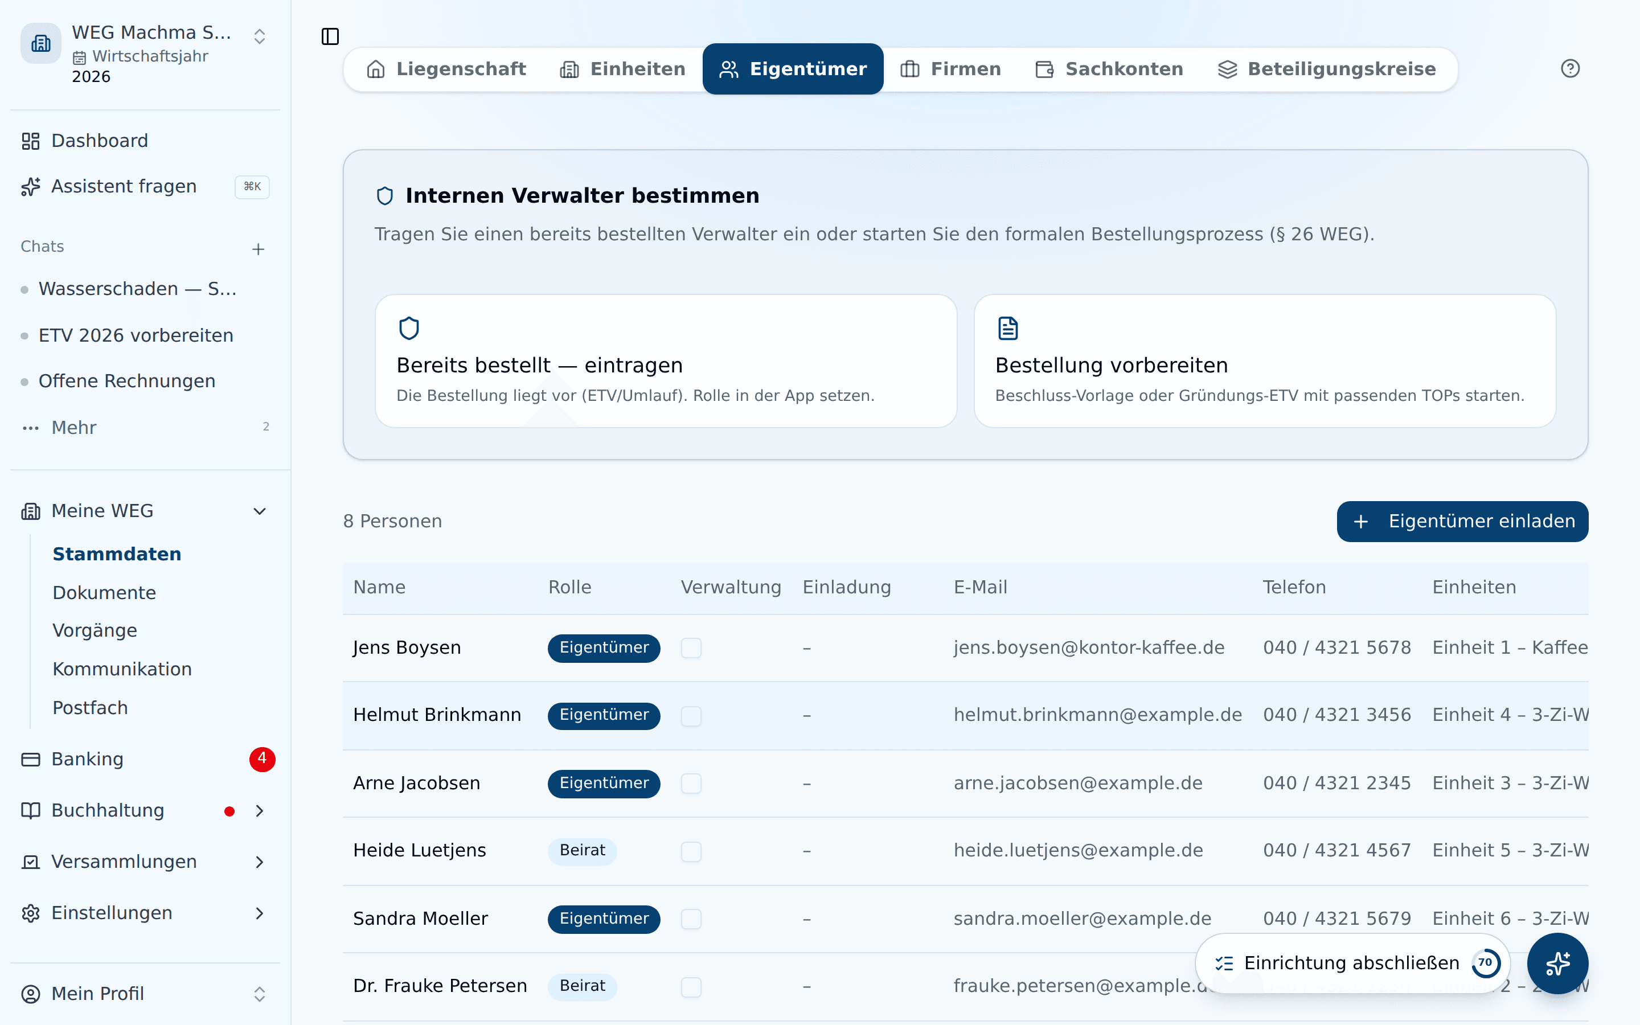Click the calendar icon beside Wirtschaftsjahr
The height and width of the screenshot is (1025, 1640).
79,57
